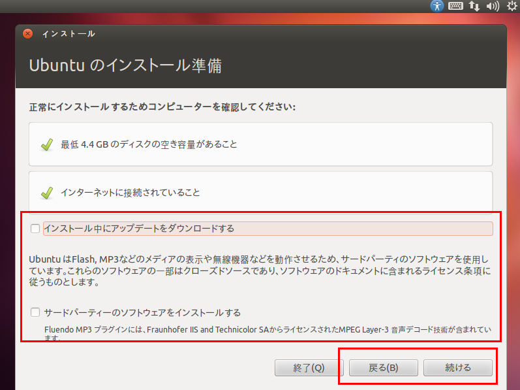Close the インストール installer window

(28, 33)
